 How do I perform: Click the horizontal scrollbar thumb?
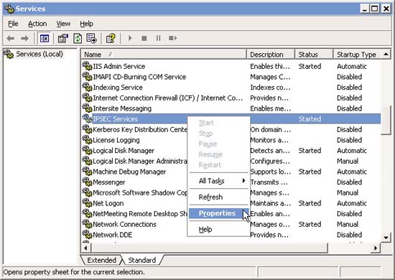[x=209, y=248]
